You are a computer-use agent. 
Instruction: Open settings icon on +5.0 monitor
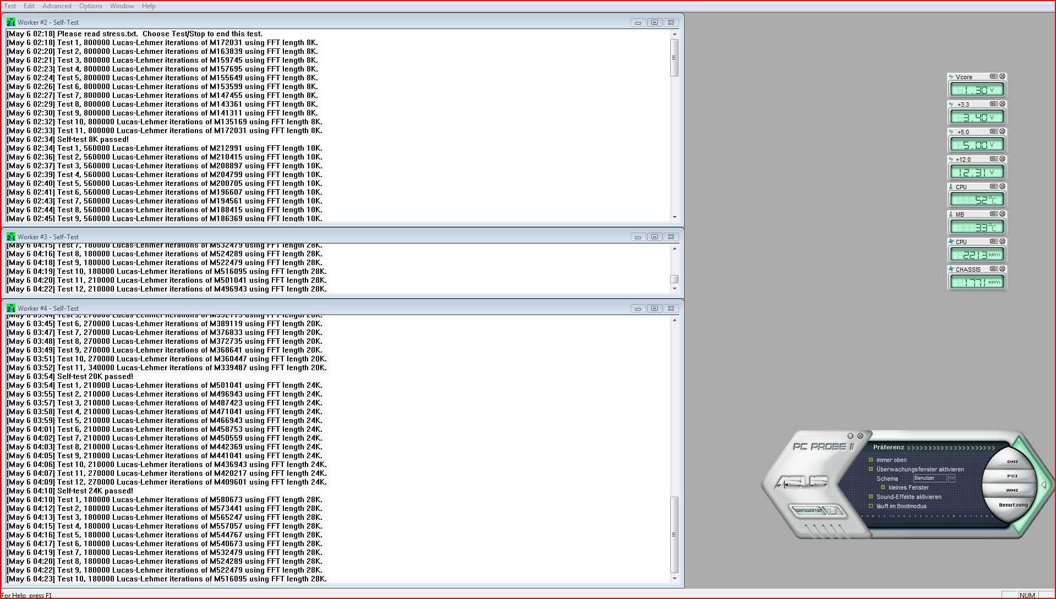pyautogui.click(x=994, y=131)
